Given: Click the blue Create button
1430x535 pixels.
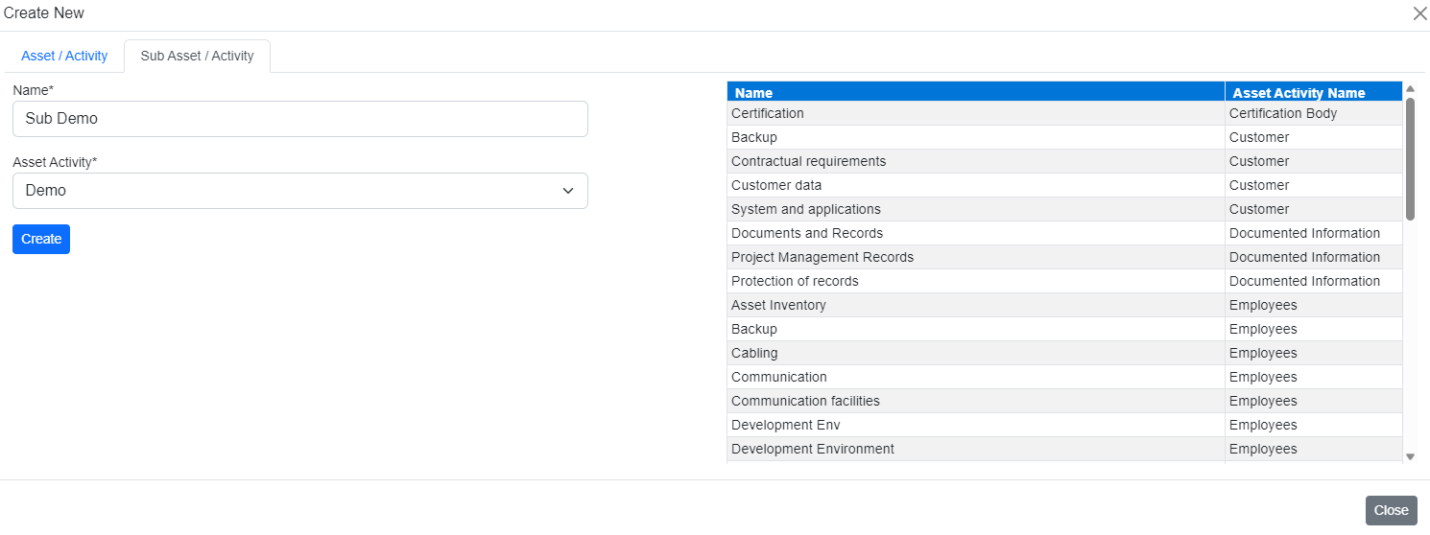Looking at the screenshot, I should [x=41, y=239].
